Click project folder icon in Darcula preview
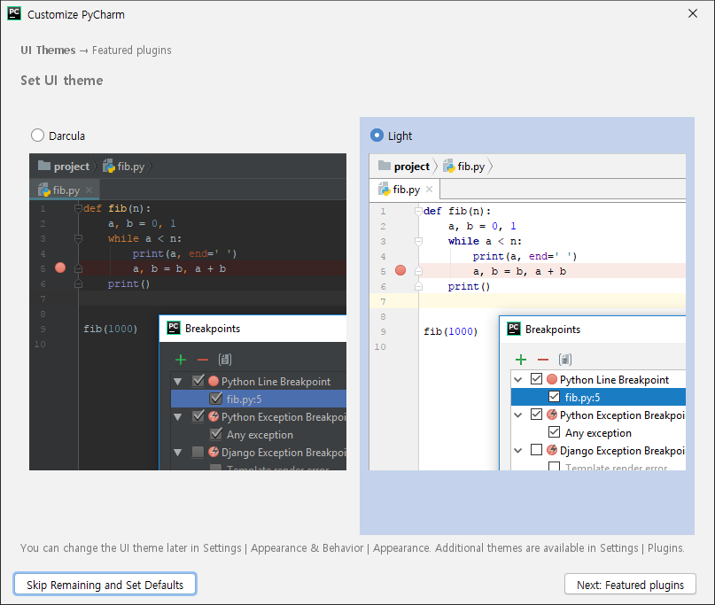Viewport: 715px width, 605px height. coord(44,166)
